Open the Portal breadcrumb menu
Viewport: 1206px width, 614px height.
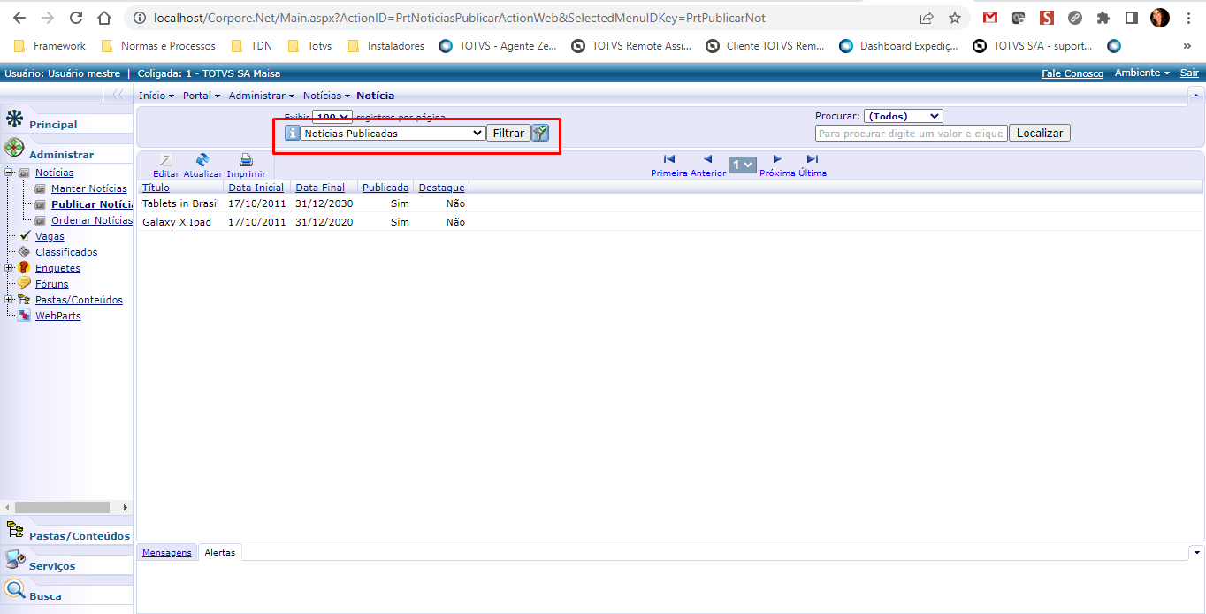tap(202, 96)
